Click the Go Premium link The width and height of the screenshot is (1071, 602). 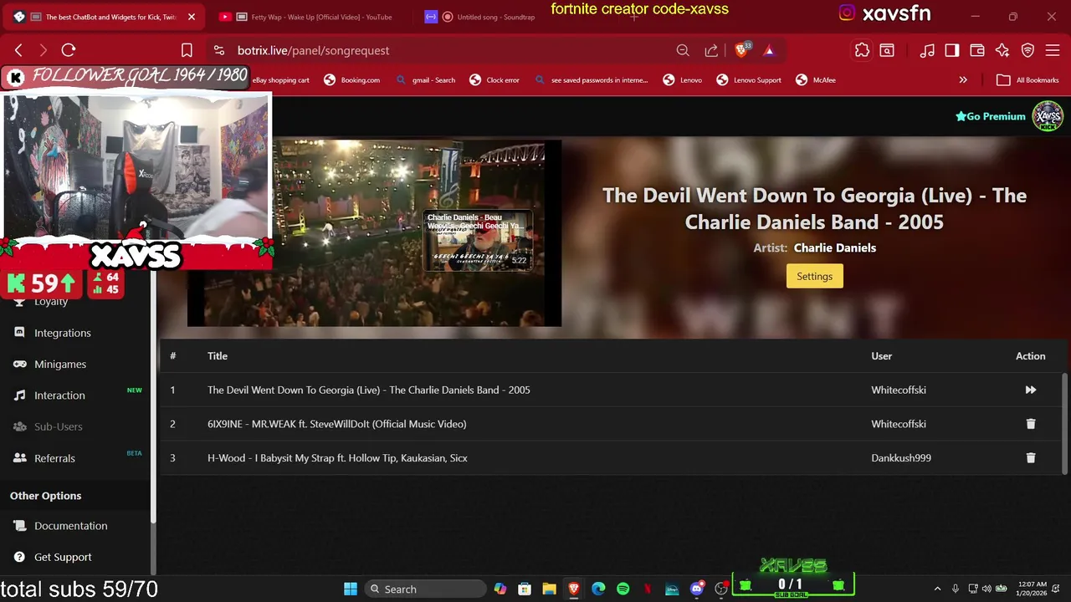click(x=990, y=116)
